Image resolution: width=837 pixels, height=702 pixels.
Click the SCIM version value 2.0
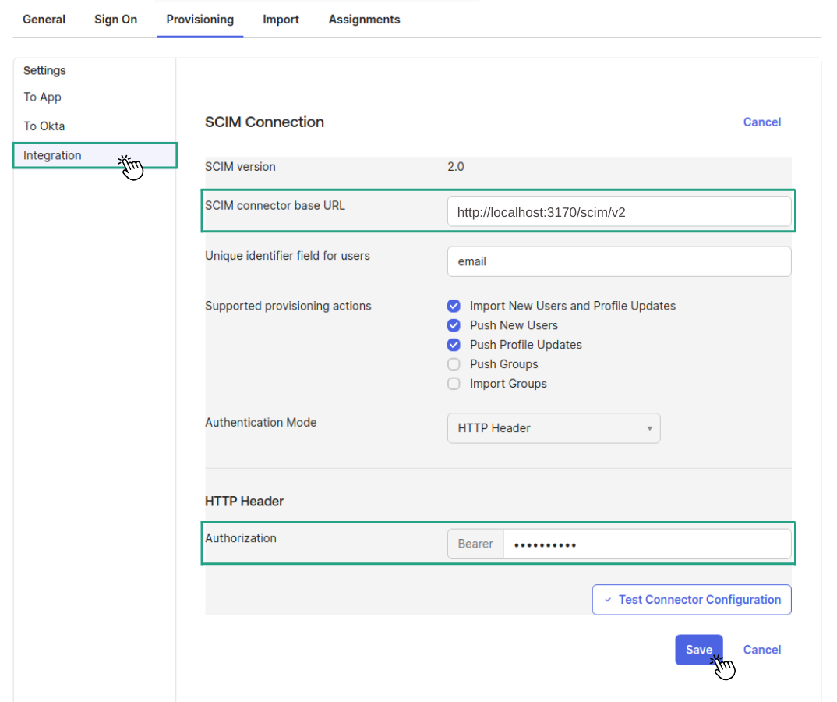point(456,167)
